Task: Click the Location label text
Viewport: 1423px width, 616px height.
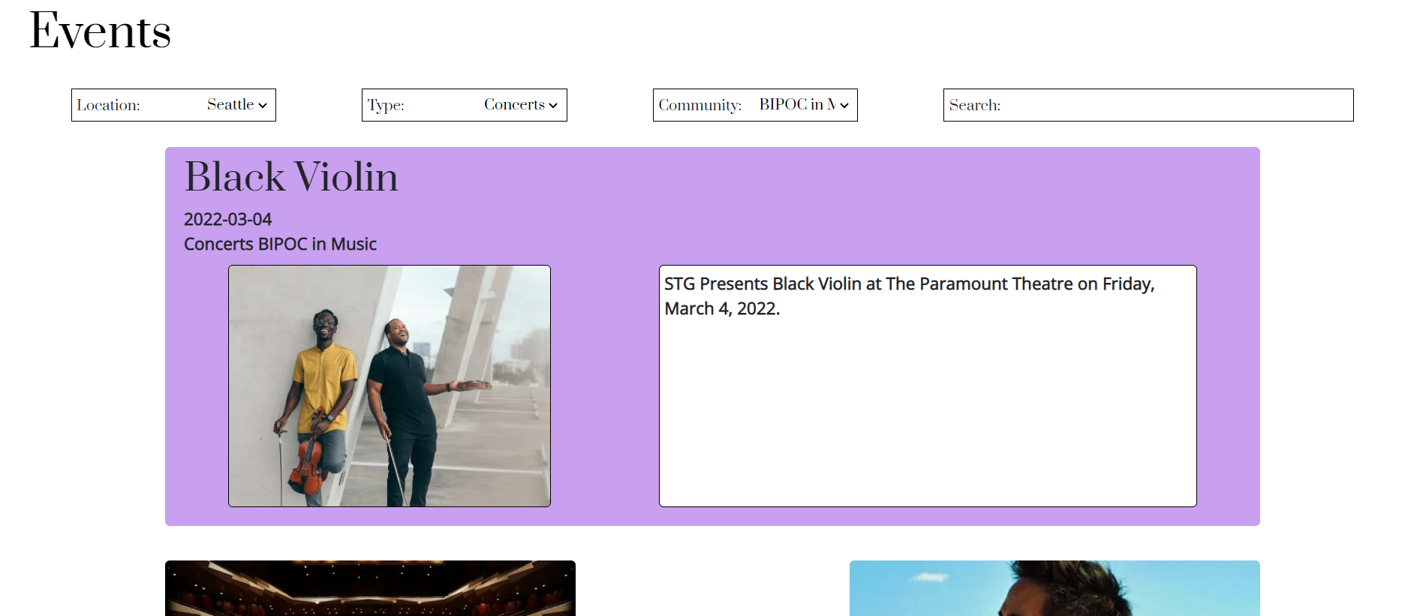Action: [x=109, y=105]
